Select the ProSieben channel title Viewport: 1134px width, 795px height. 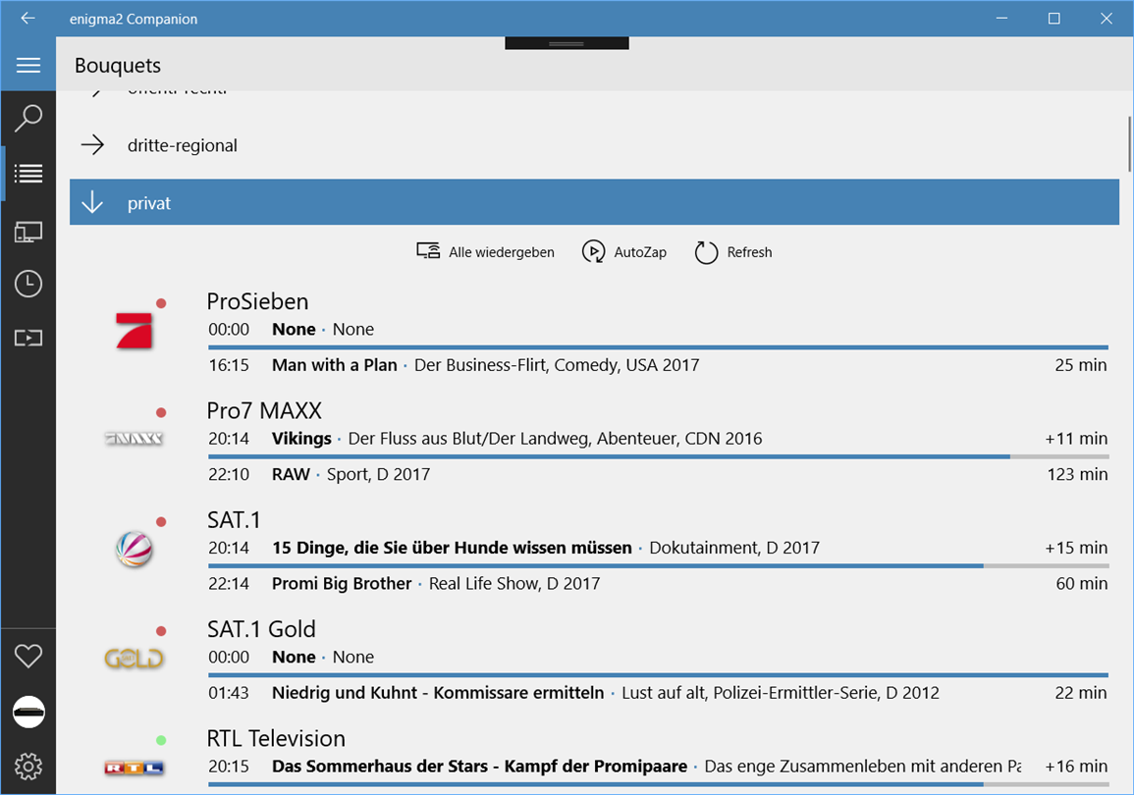coord(257,301)
